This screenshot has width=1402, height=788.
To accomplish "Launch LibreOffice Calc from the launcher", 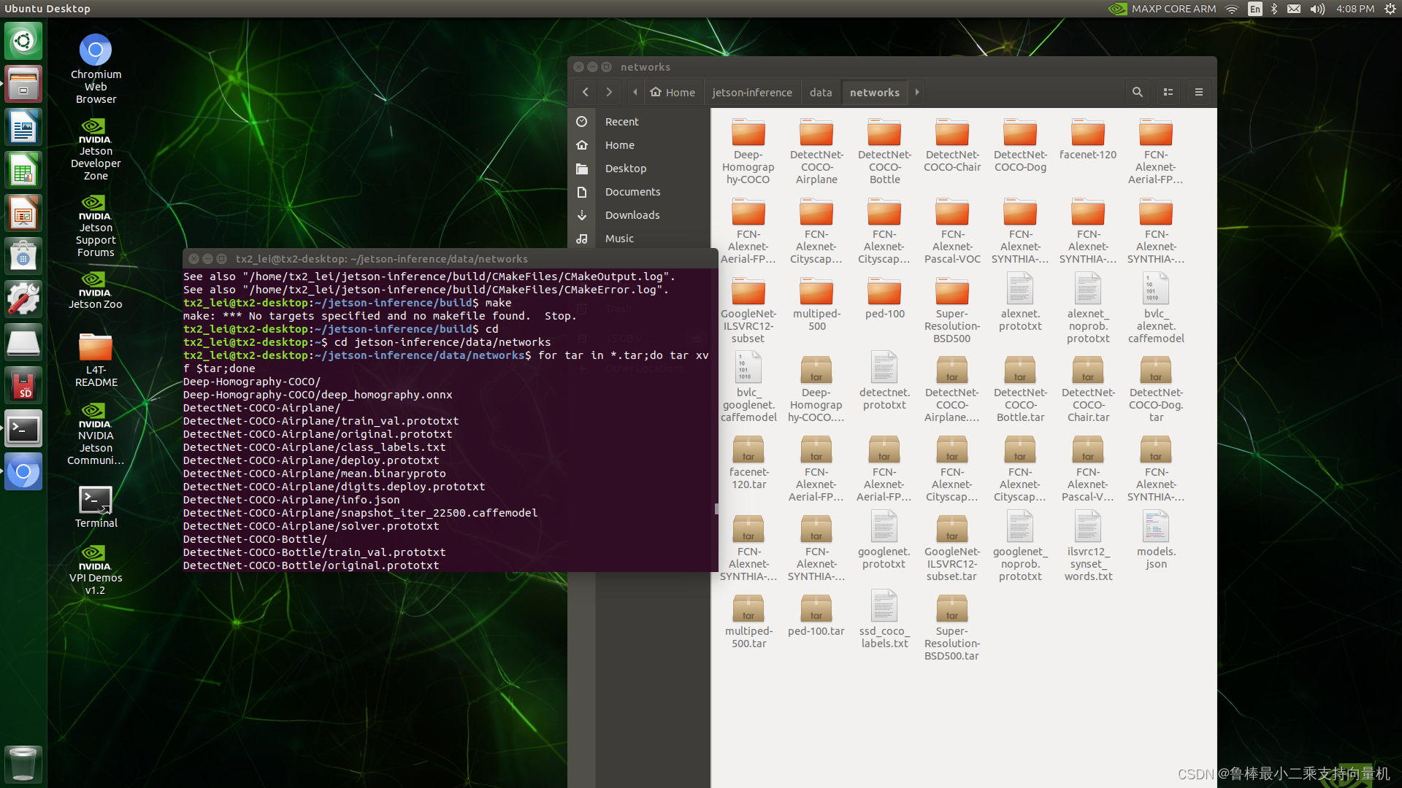I will point(23,170).
